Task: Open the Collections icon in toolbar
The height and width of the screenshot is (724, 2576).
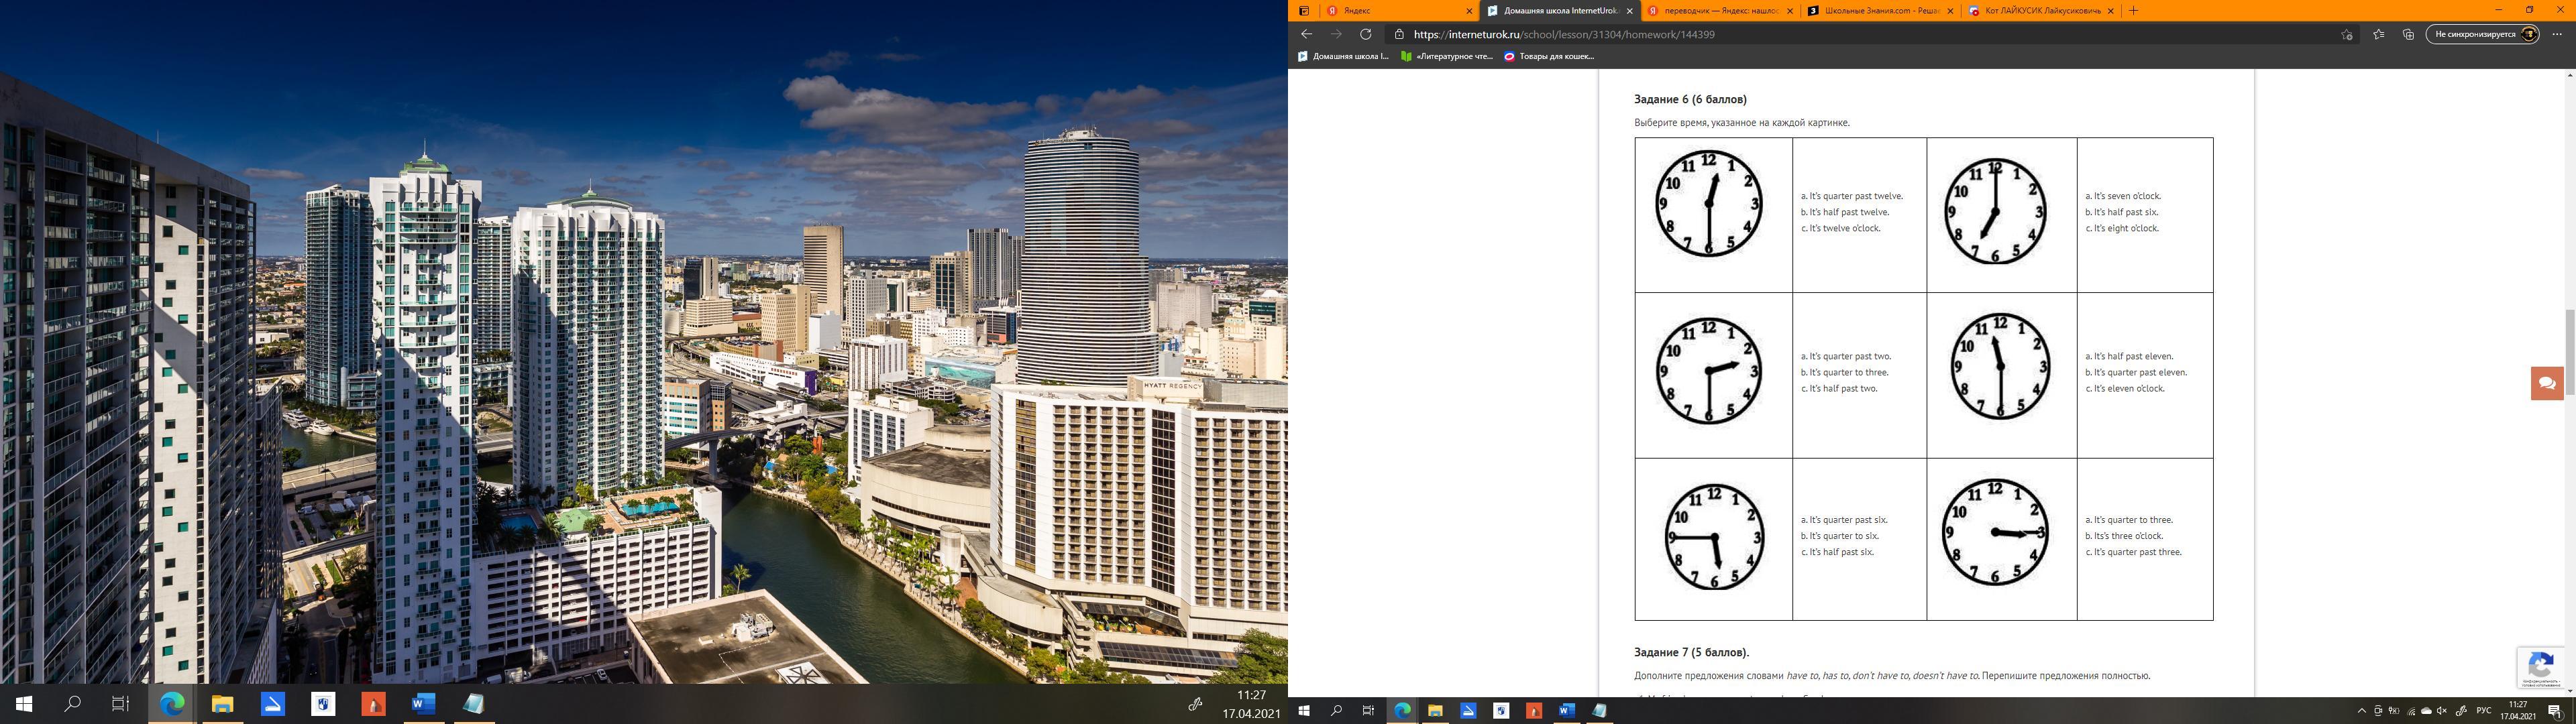Action: tap(2408, 34)
